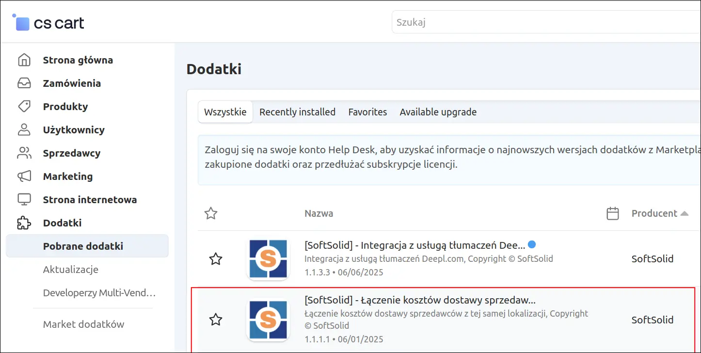
Task: Click the calendar icon column header
Action: pyautogui.click(x=613, y=213)
